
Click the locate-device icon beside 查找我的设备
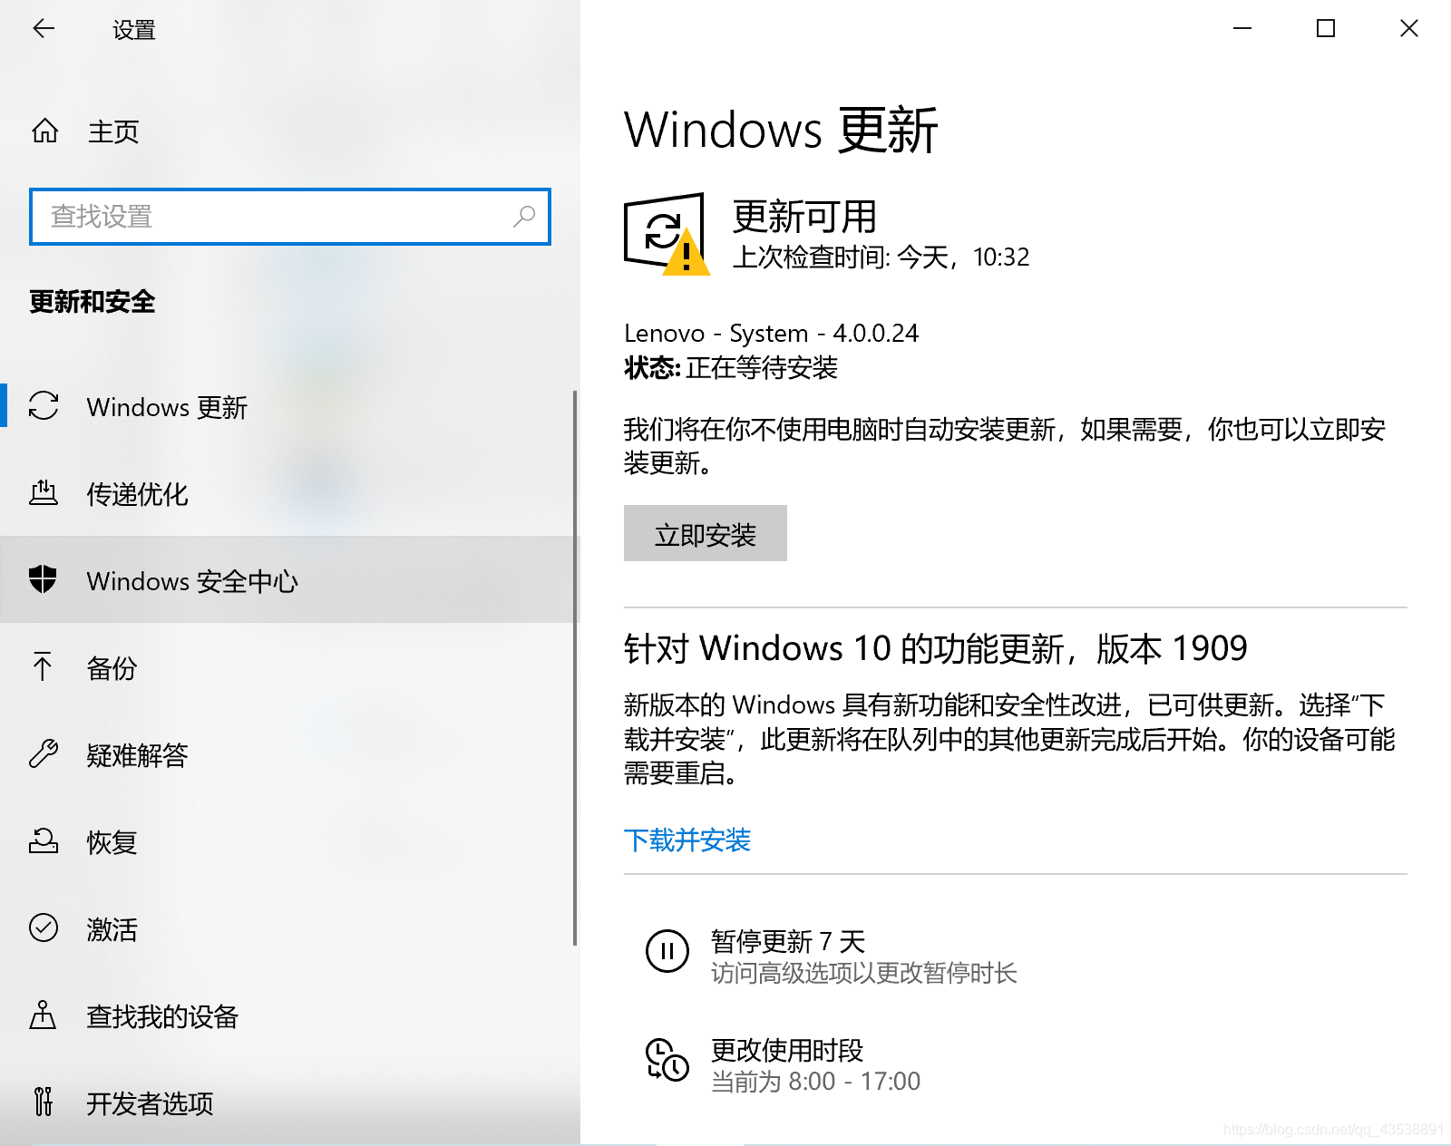coord(43,1015)
